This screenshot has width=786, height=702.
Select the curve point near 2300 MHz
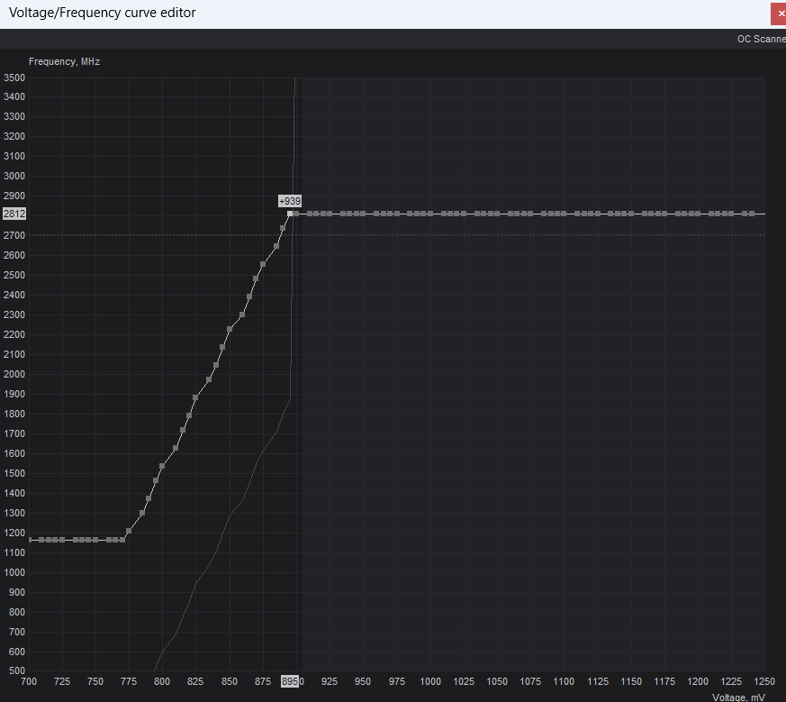coord(242,315)
